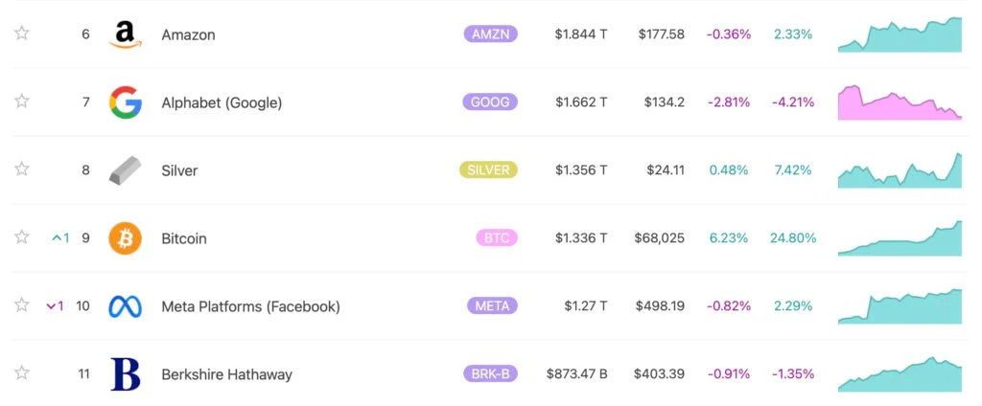
Task: Click the Berkshire Hathaway name link
Action: pos(226,374)
